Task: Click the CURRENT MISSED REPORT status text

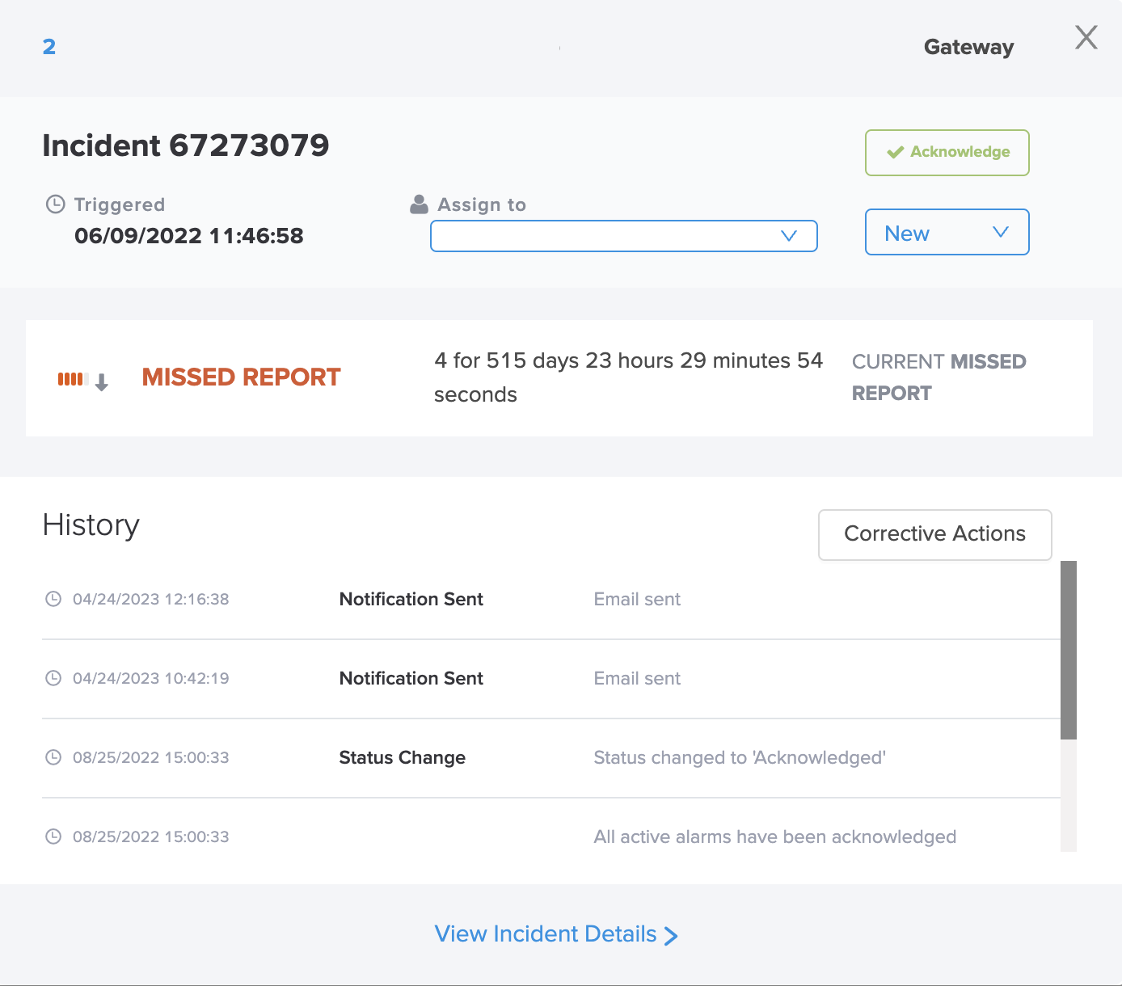Action: [939, 377]
